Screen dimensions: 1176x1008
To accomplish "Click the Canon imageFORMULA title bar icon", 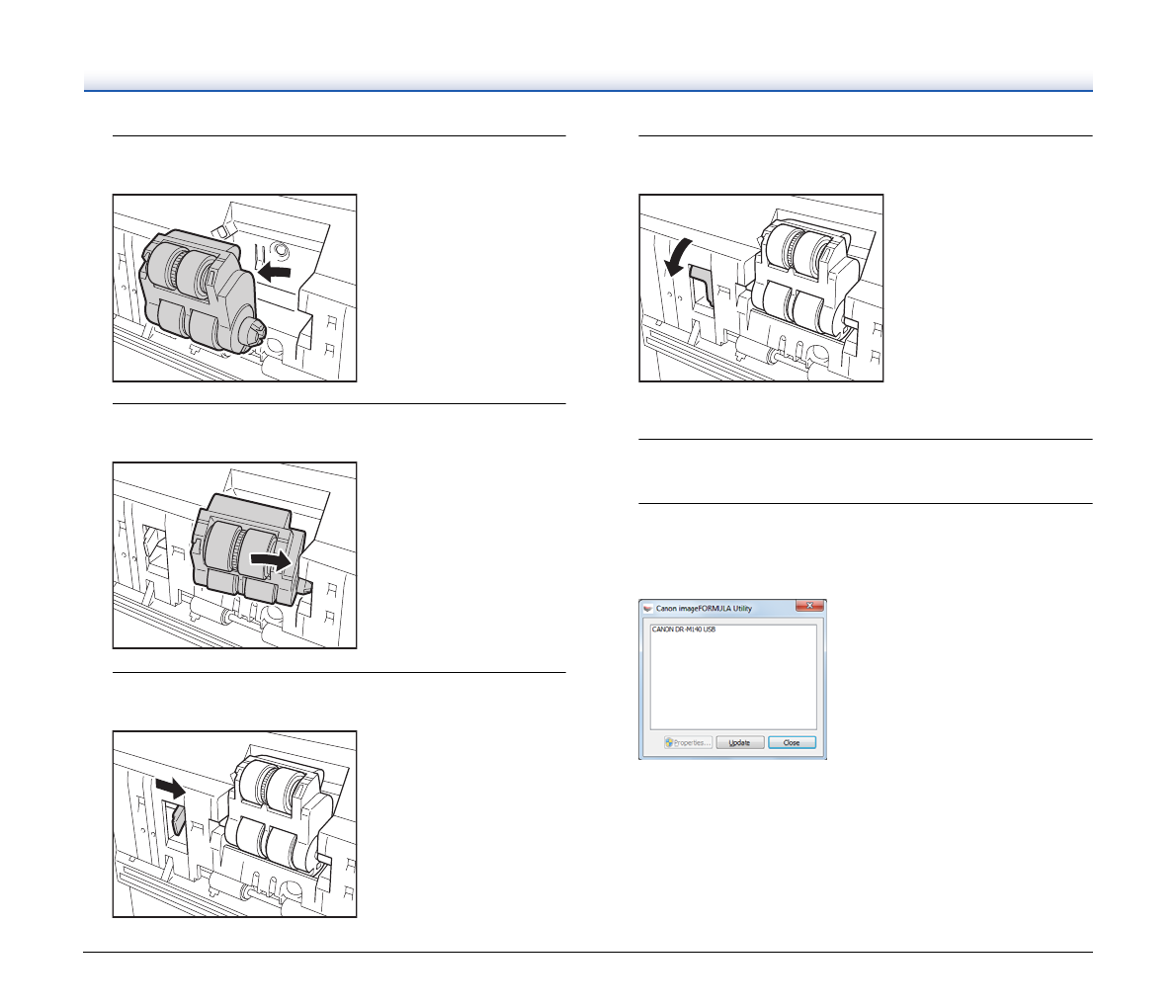I will 648,608.
